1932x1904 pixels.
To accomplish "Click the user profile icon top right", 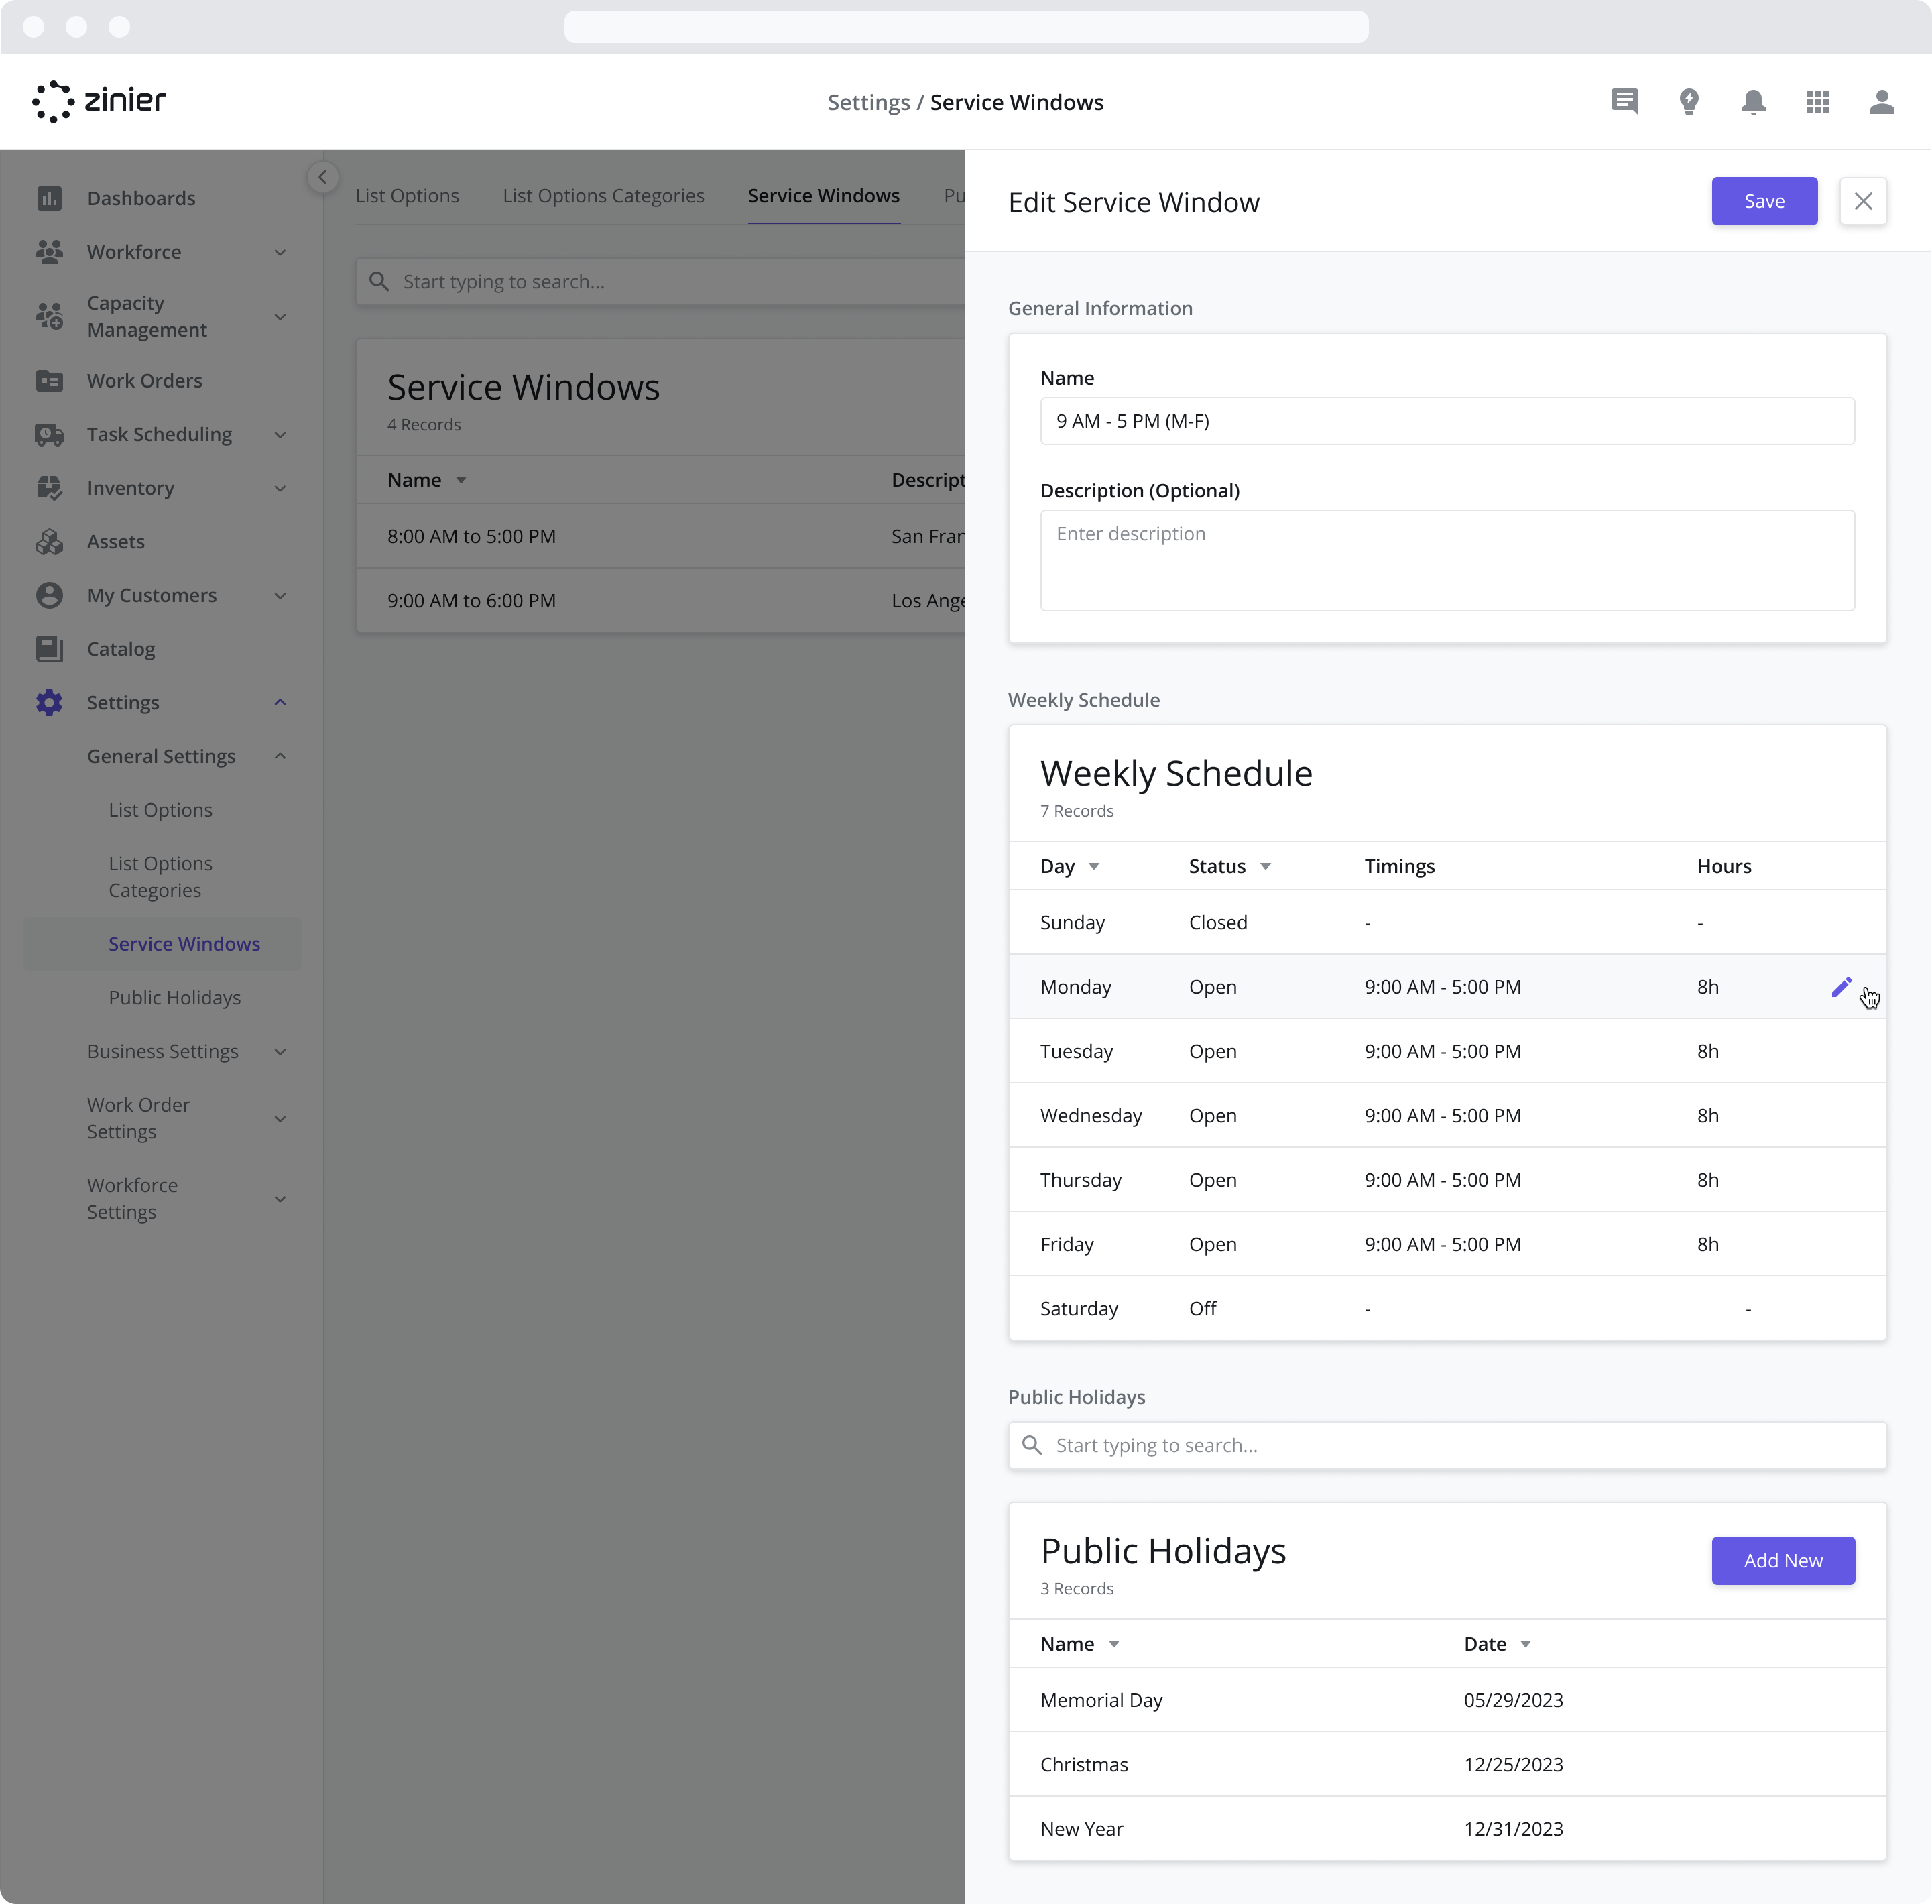I will tap(1882, 101).
